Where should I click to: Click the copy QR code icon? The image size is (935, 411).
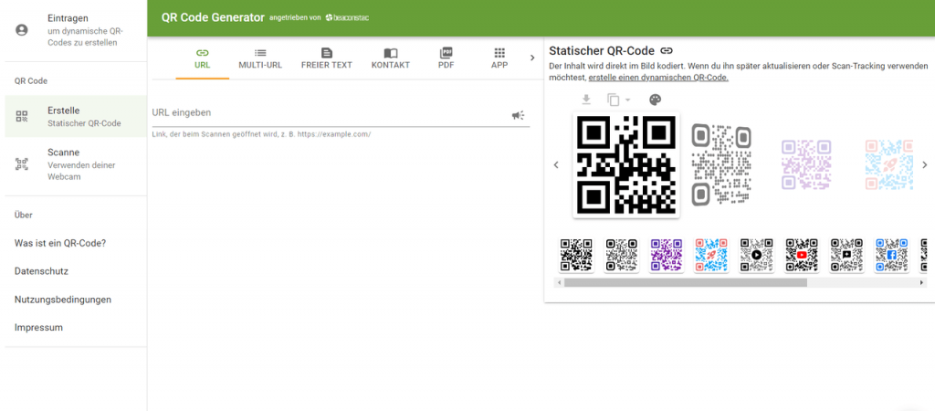[613, 100]
